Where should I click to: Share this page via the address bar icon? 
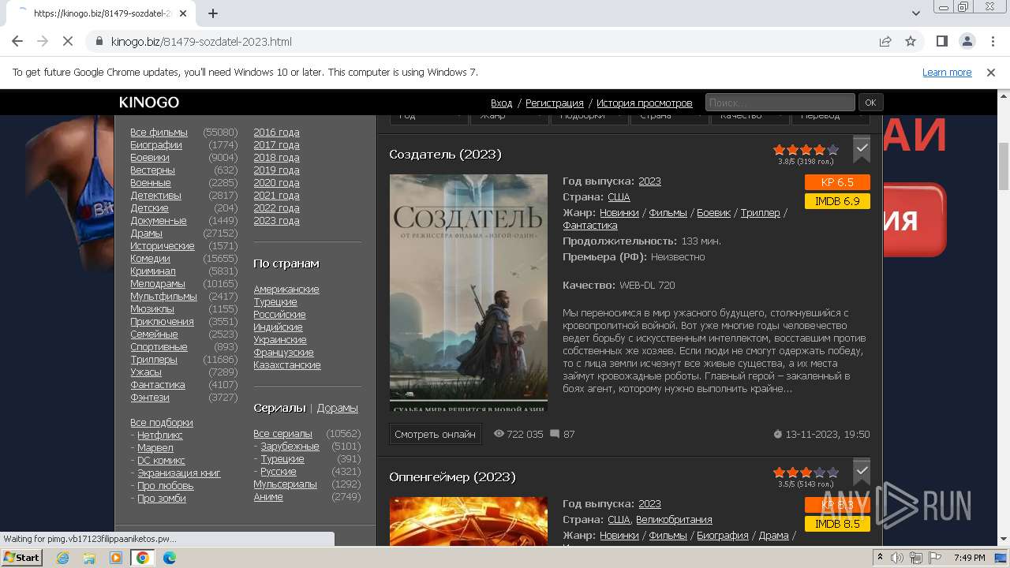(885, 42)
